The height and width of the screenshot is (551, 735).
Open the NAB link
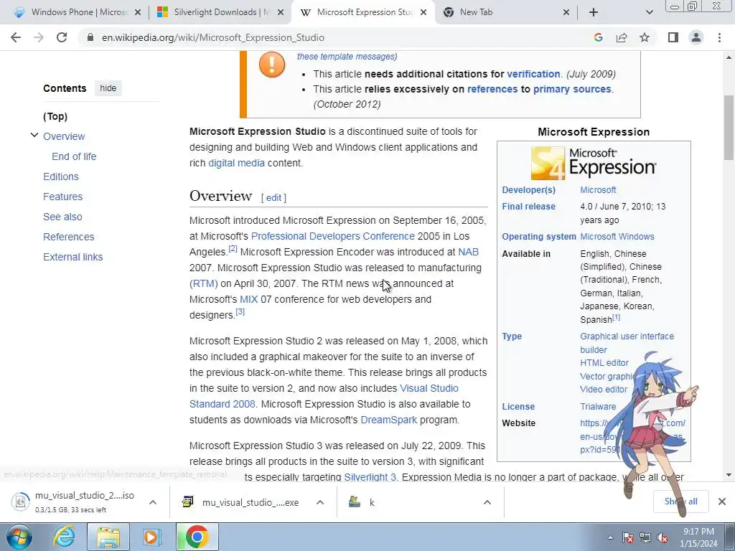coord(468,252)
